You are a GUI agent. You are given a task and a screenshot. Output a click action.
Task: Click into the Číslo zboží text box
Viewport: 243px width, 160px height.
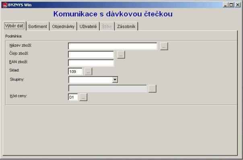pyautogui.click(x=91, y=55)
